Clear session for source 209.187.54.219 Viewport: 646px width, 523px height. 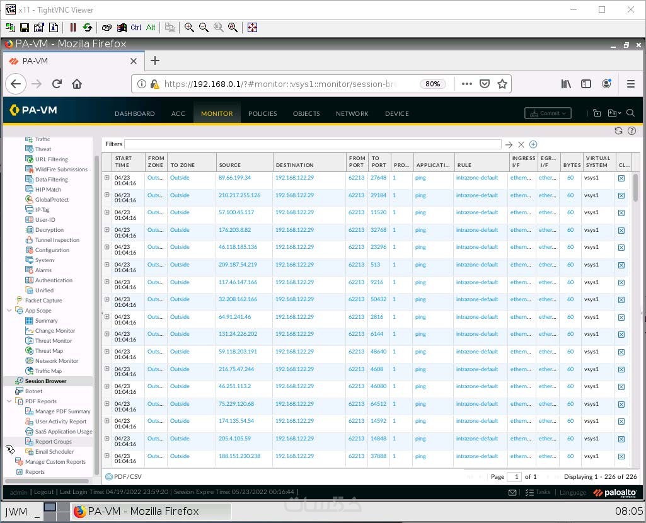tap(621, 265)
